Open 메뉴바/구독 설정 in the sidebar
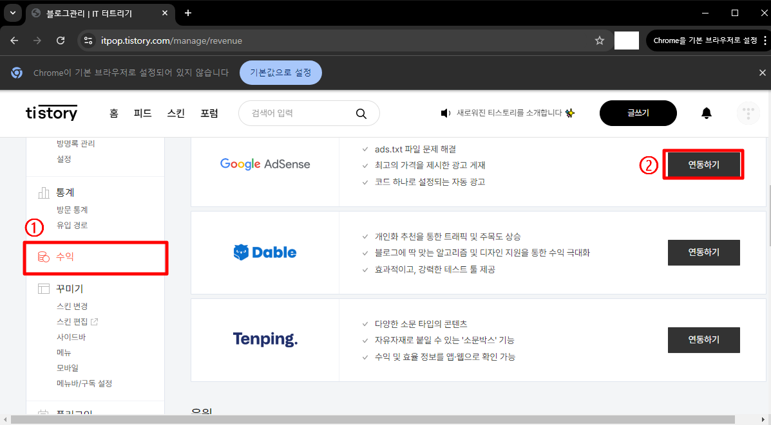Viewport: 771px width, 425px height. (84, 383)
